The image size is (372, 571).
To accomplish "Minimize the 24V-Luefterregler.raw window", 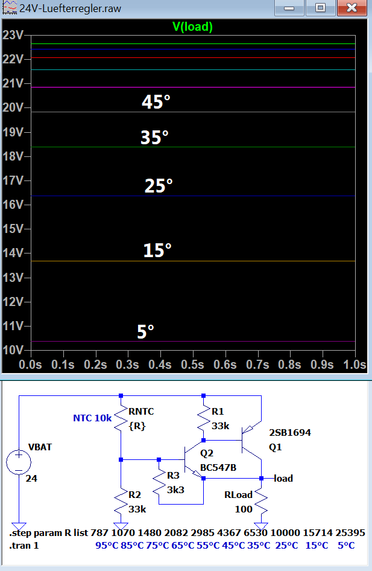I will pyautogui.click(x=289, y=8).
